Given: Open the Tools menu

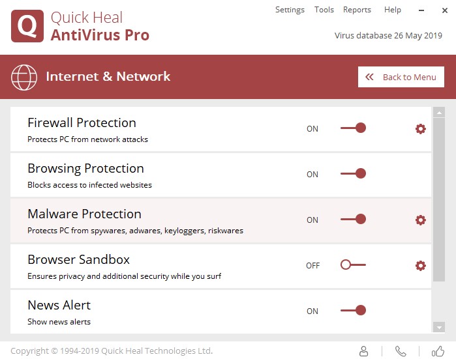Looking at the screenshot, I should 324,10.
